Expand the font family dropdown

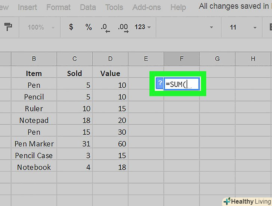pos(187,27)
